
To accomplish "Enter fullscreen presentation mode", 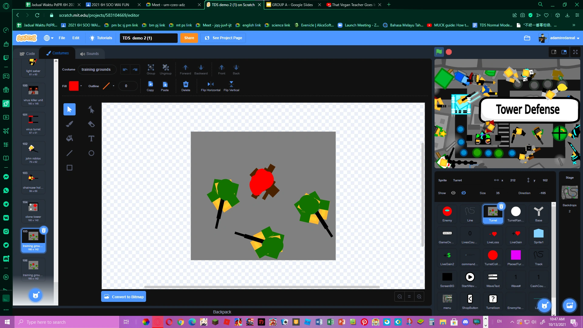I will (x=575, y=52).
